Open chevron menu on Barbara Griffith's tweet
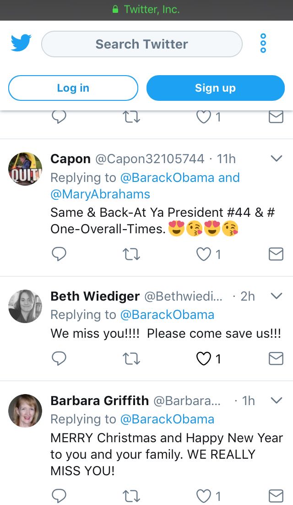293x505 pixels. (277, 400)
